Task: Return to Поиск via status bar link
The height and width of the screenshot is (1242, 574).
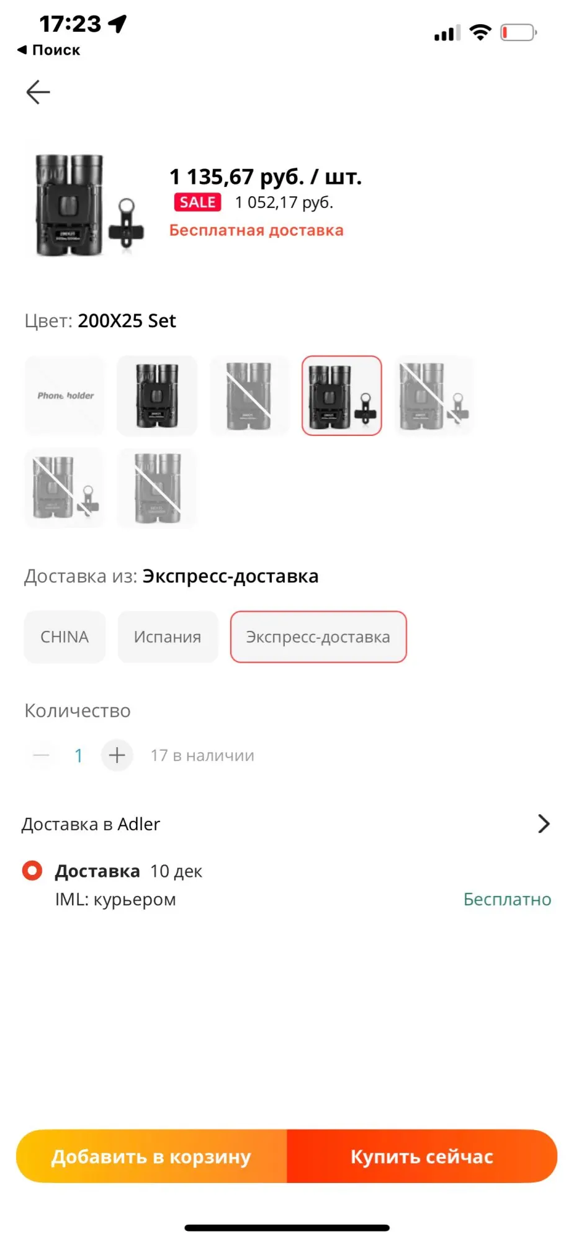Action: [48, 50]
